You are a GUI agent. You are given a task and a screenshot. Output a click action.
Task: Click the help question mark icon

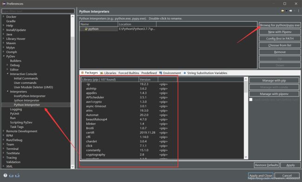click(x=6, y=175)
